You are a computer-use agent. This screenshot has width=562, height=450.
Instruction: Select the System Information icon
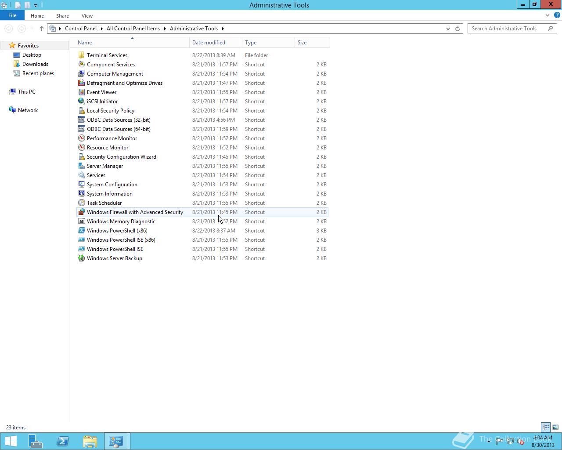pyautogui.click(x=81, y=193)
